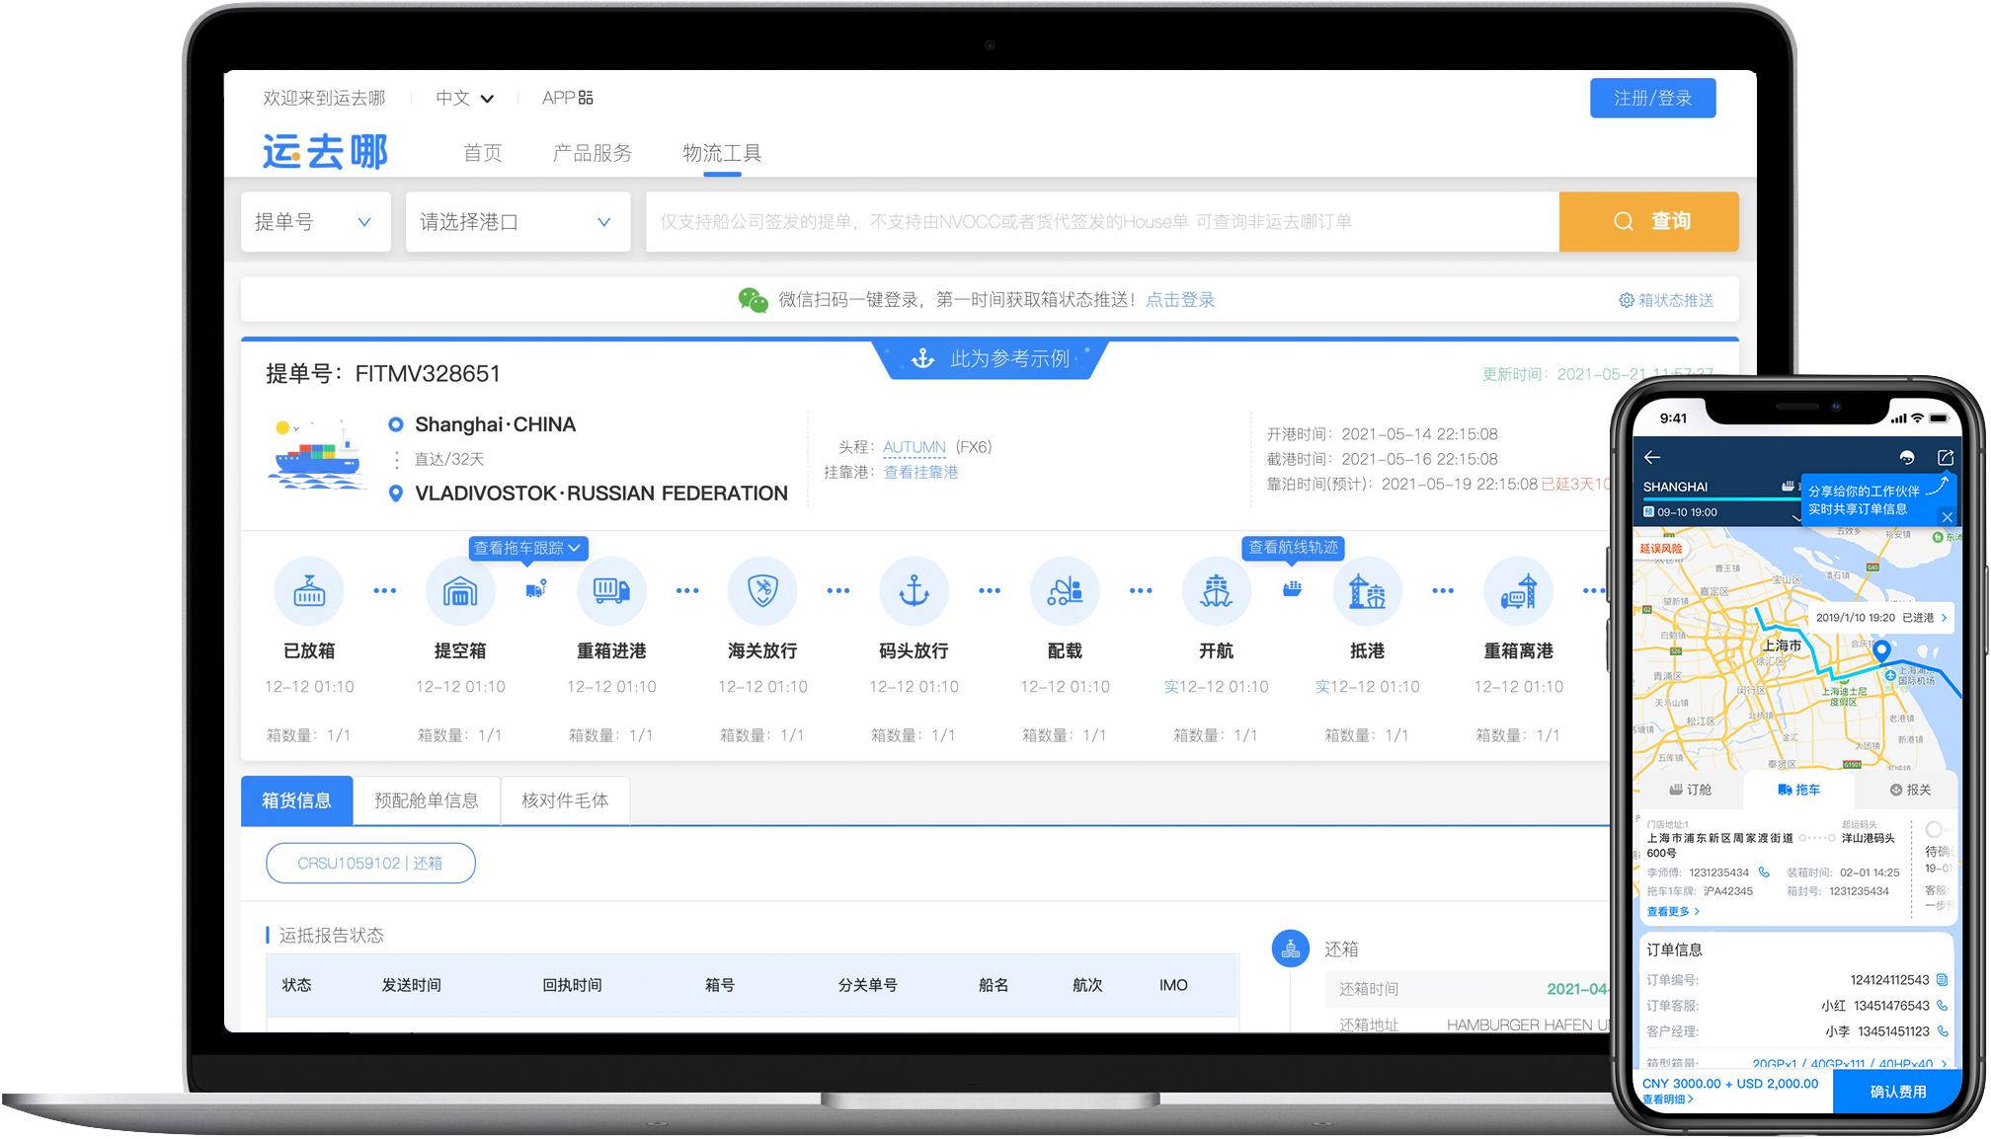The width and height of the screenshot is (1991, 1139).
Task: Switch to the 预配舱单信息 tab
Action: click(x=426, y=800)
